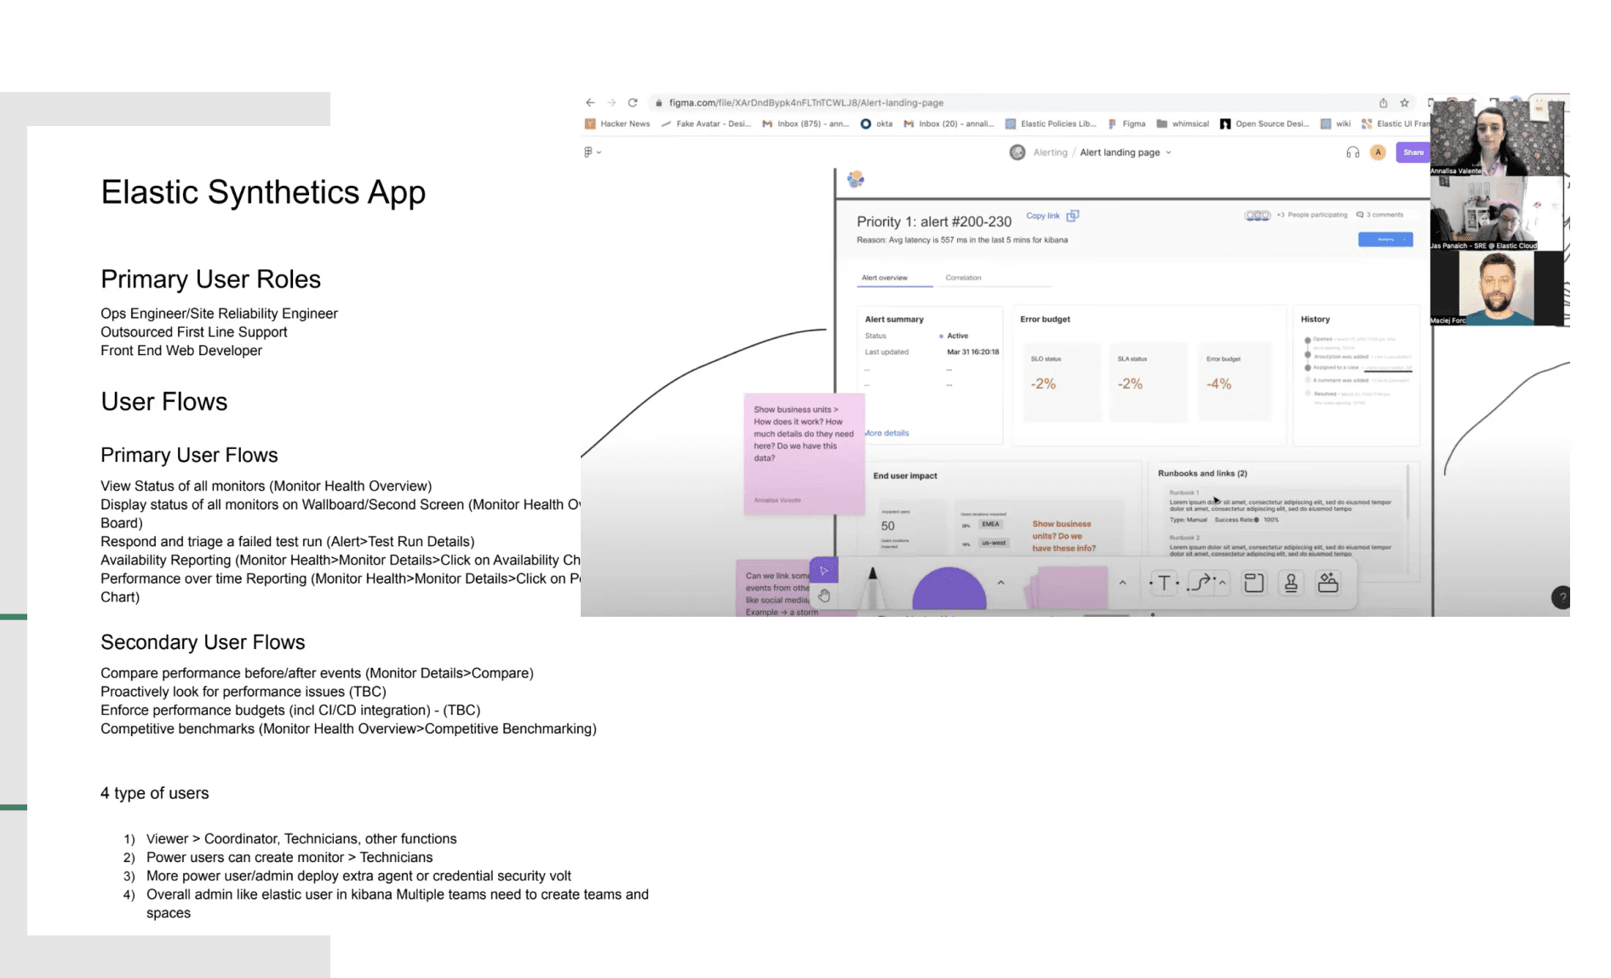Select the Marker pen tool
Screen dimensions: 1611x978
(872, 588)
